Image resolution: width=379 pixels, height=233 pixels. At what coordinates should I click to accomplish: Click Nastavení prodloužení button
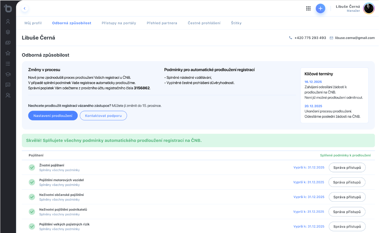(x=53, y=116)
